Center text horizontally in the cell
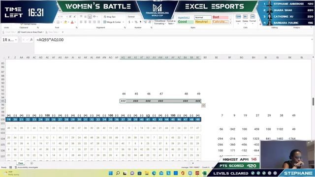The height and width of the screenshot is (177, 315). (x=86, y=22)
